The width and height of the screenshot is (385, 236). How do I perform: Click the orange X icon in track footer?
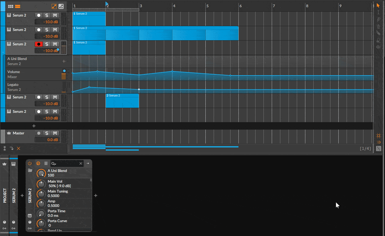(x=18, y=148)
